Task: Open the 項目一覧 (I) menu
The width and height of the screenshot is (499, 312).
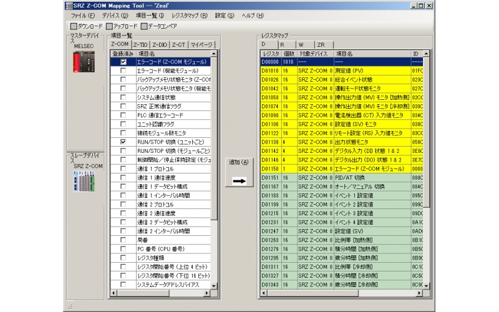Action: click(x=150, y=16)
